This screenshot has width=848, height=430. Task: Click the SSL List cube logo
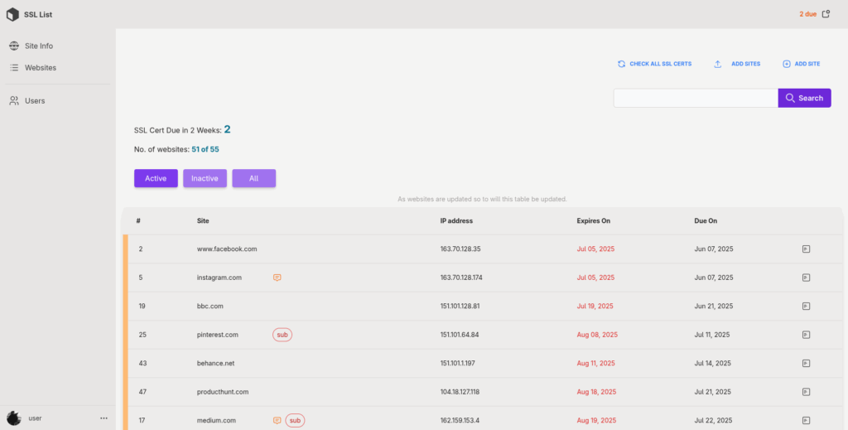tap(12, 14)
